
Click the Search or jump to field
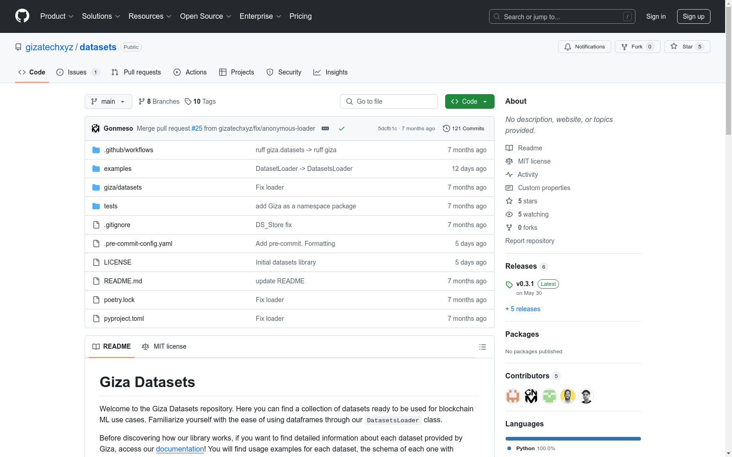562,16
